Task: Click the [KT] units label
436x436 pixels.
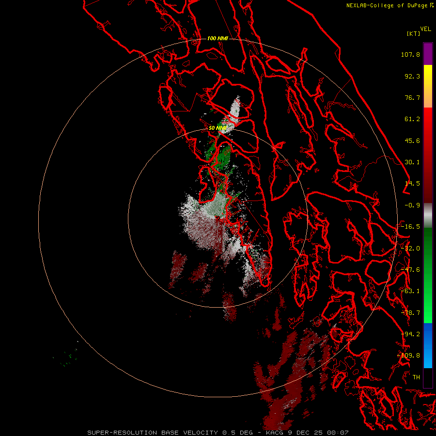Action: point(414,33)
